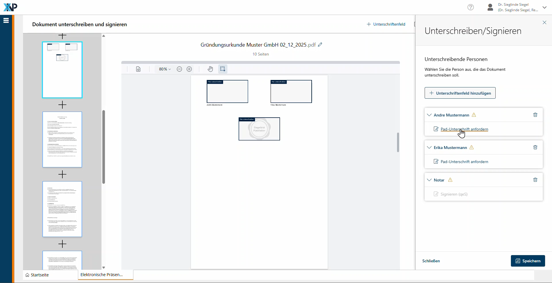The height and width of the screenshot is (283, 552).
Task: Open the user account dropdown for Dr. Sieglinde Siegel
Action: 544,7
